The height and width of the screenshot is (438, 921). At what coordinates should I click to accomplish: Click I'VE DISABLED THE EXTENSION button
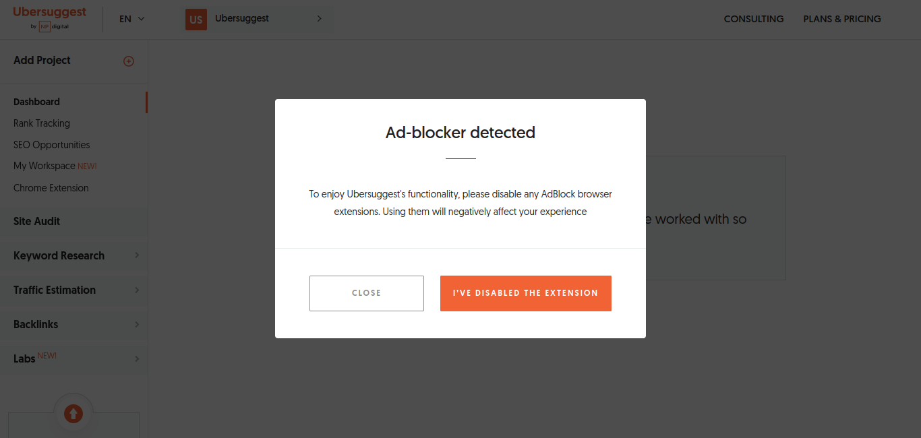coord(525,293)
